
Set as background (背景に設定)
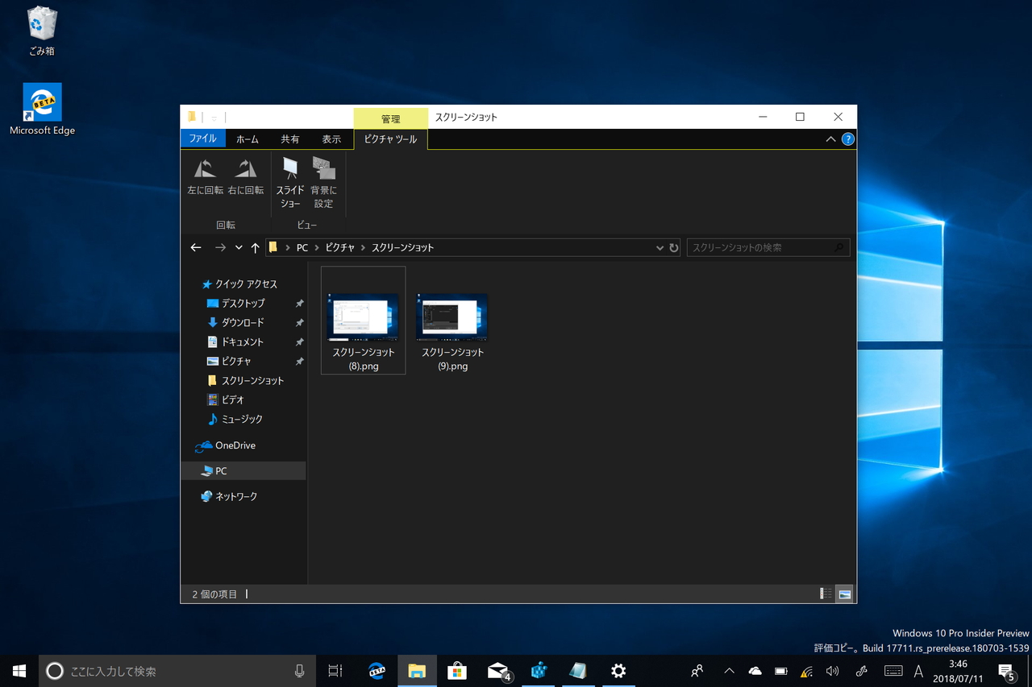[323, 183]
